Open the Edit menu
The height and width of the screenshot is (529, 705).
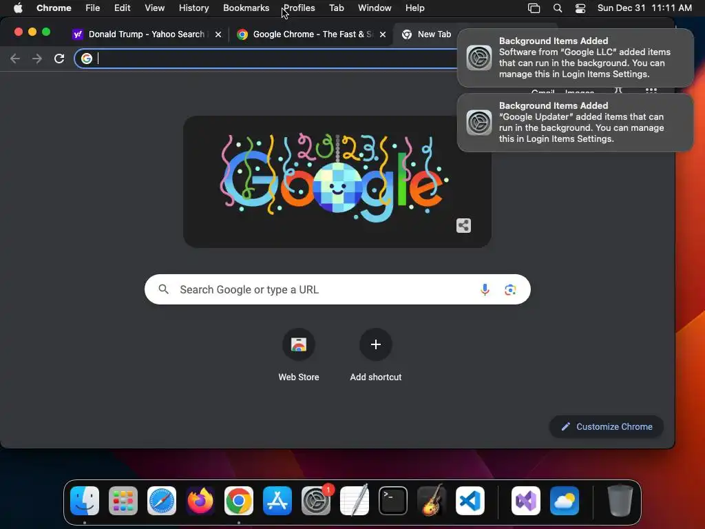123,8
